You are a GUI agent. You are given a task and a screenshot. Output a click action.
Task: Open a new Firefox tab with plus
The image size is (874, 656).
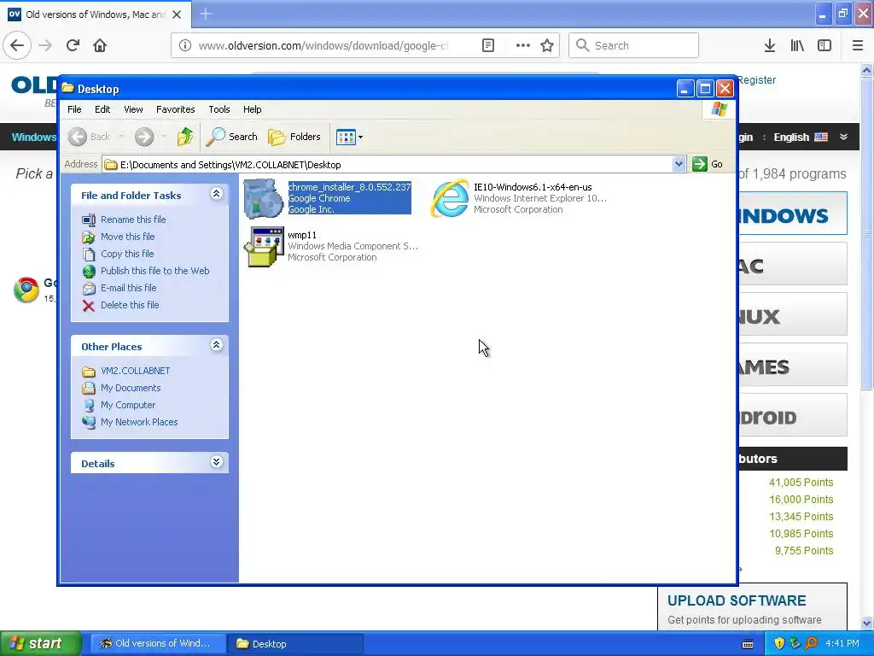pos(206,14)
